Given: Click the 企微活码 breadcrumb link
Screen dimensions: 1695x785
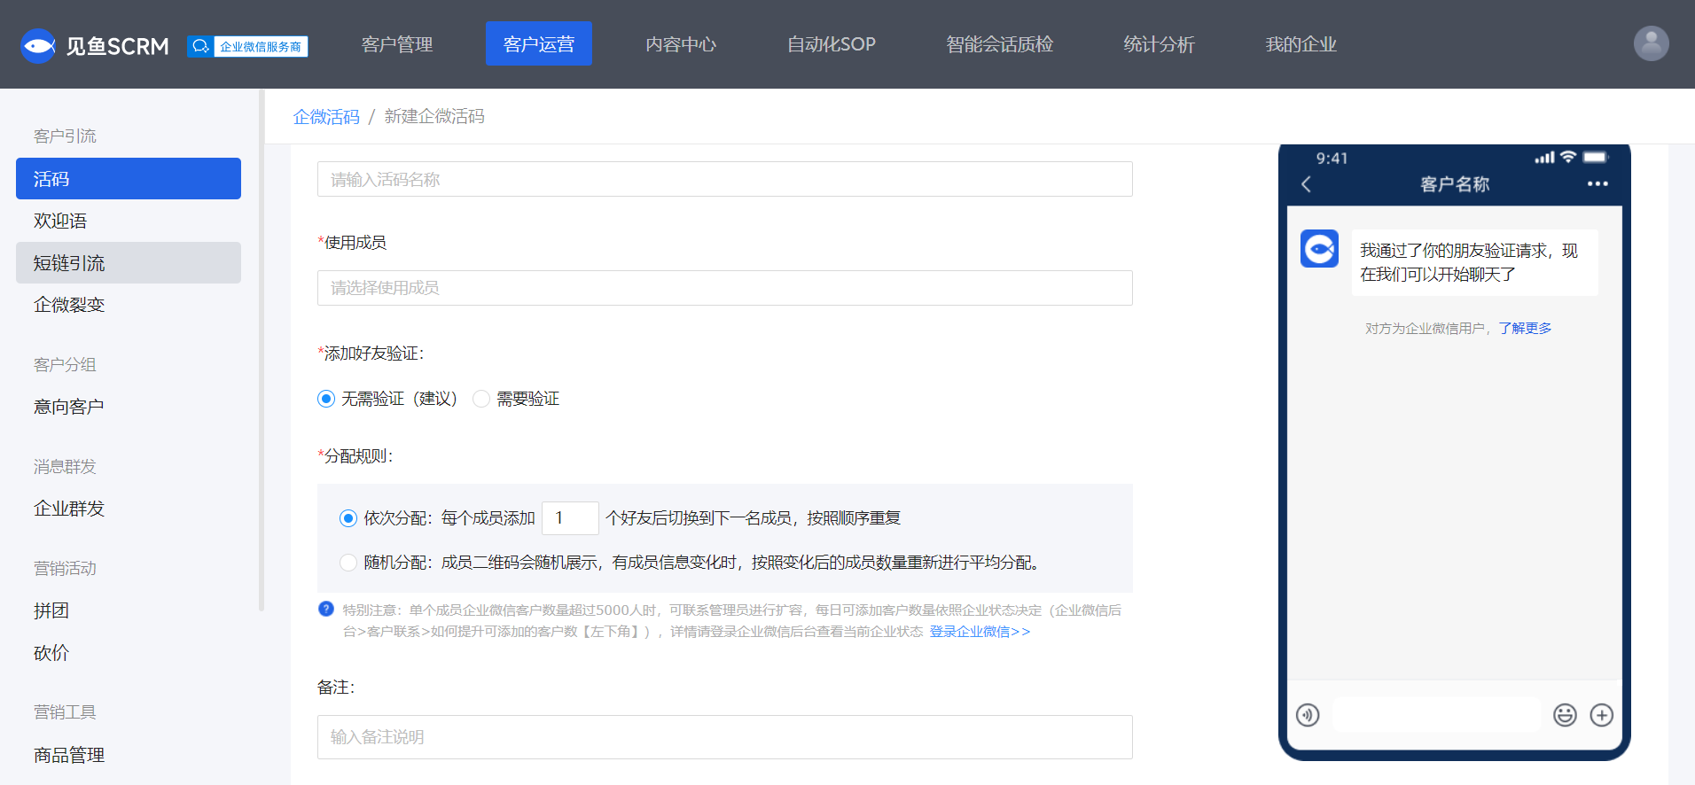Looking at the screenshot, I should pos(326,117).
